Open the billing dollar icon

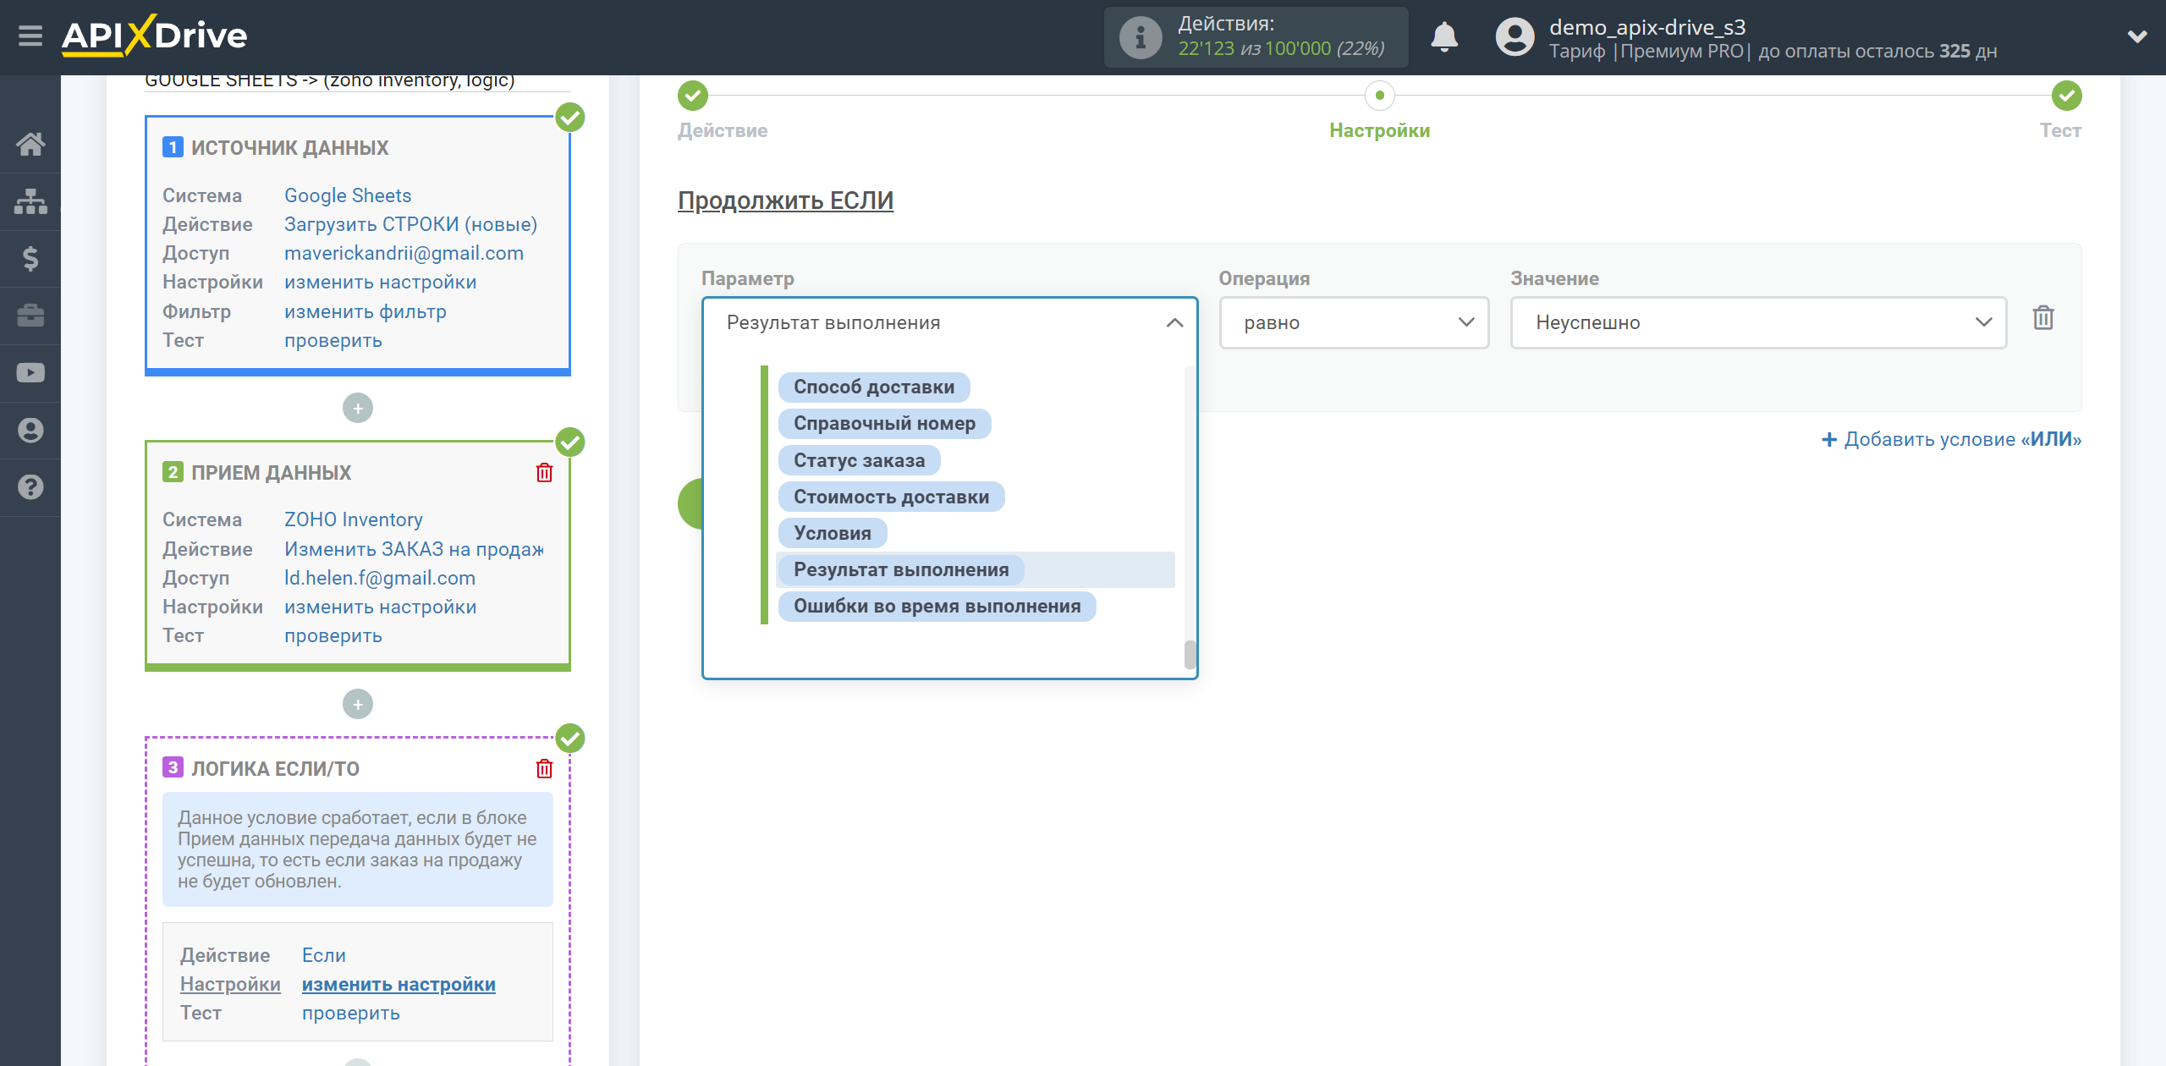tap(30, 258)
